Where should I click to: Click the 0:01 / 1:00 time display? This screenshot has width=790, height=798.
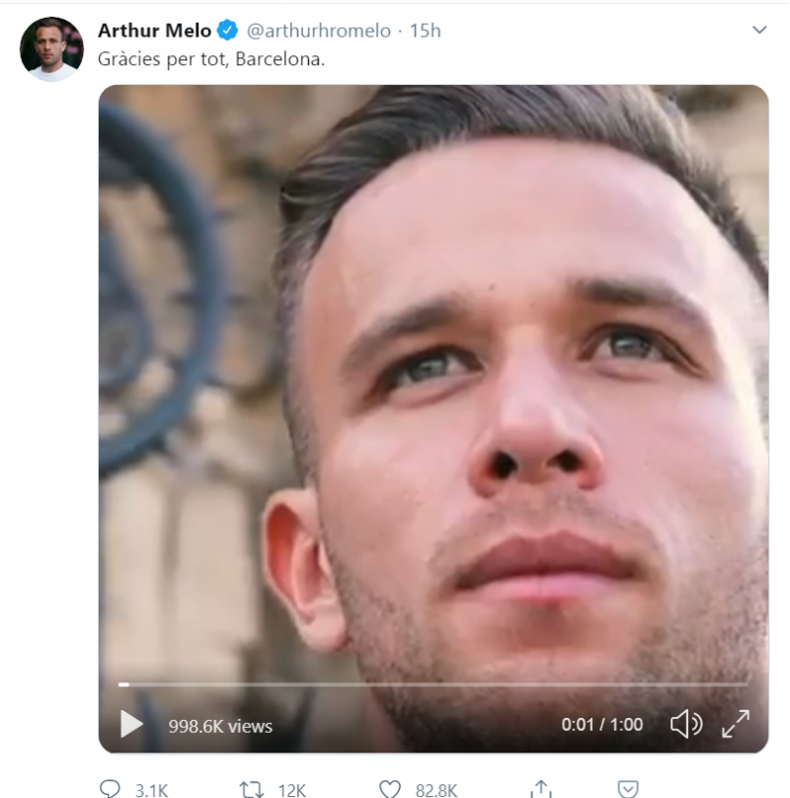tap(602, 725)
